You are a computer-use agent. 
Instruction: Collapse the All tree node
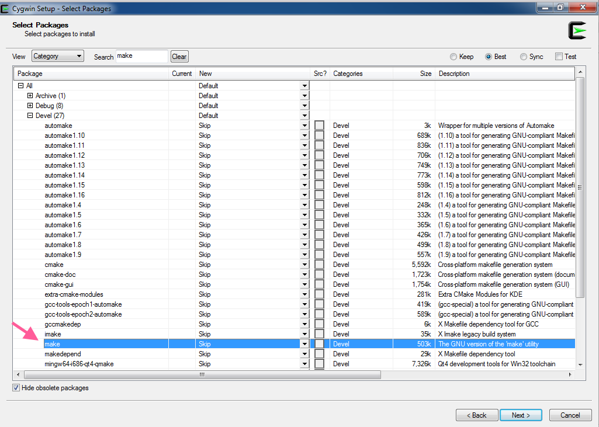point(21,85)
